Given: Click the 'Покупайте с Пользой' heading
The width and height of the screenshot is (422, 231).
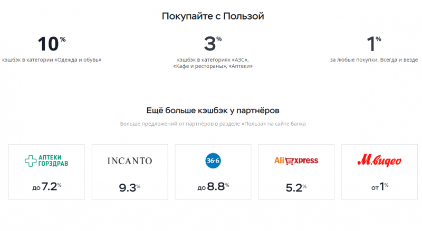Looking at the screenshot, I should point(213,16).
